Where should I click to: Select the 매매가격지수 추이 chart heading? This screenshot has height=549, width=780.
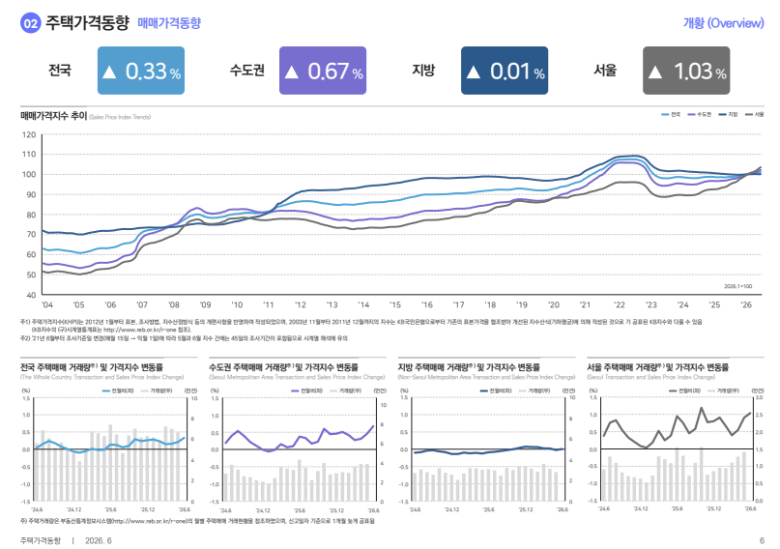click(x=54, y=116)
